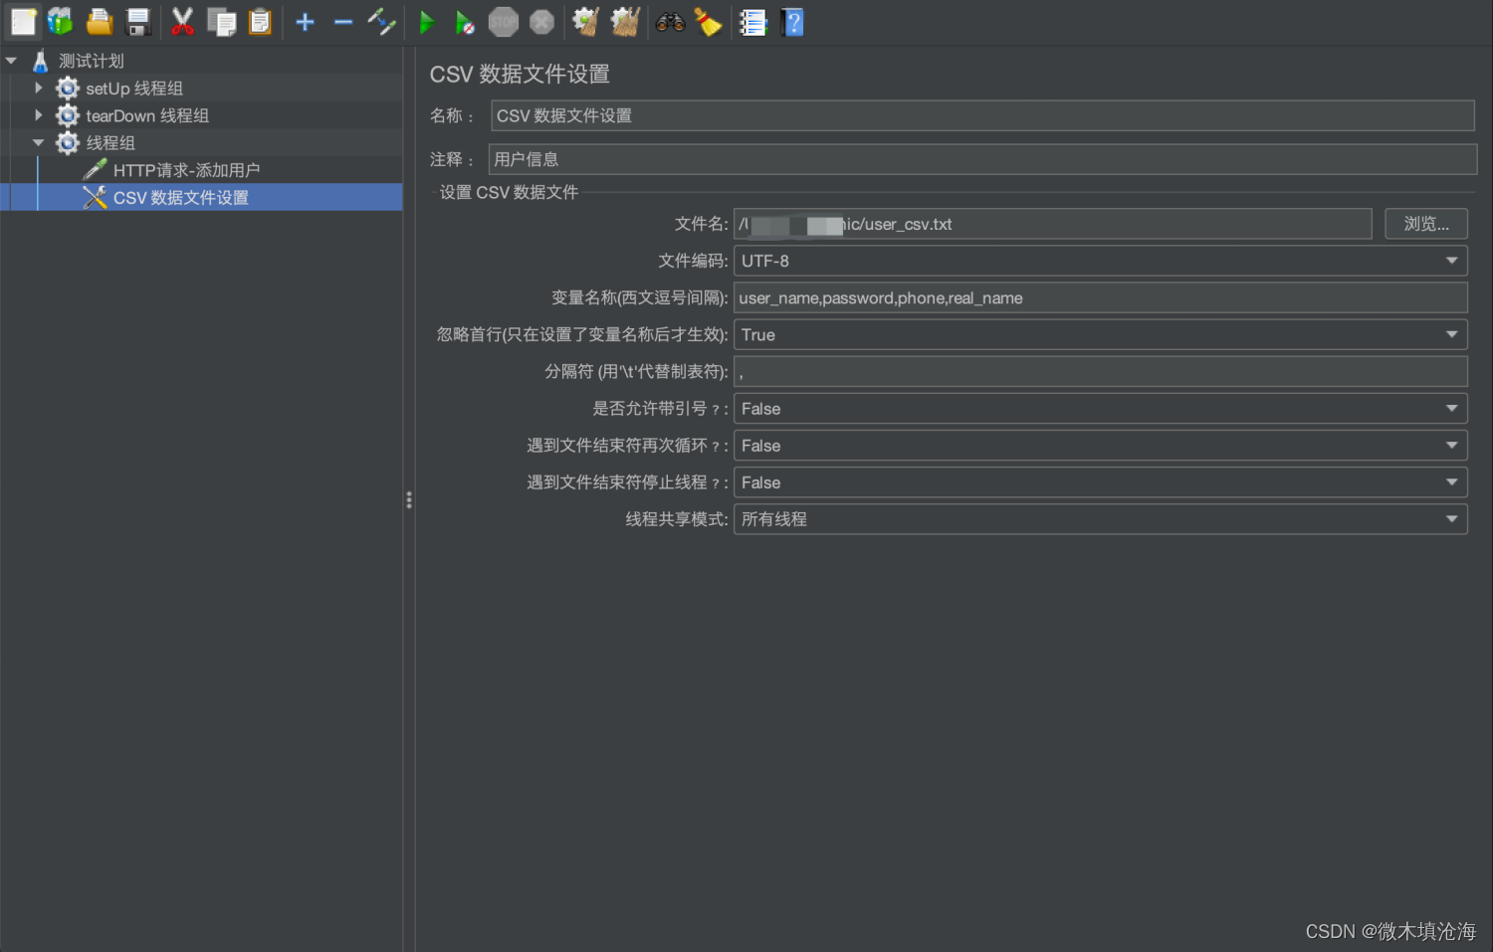Select 测试计划 in the tree
This screenshot has width=1493, height=952.
[91, 61]
